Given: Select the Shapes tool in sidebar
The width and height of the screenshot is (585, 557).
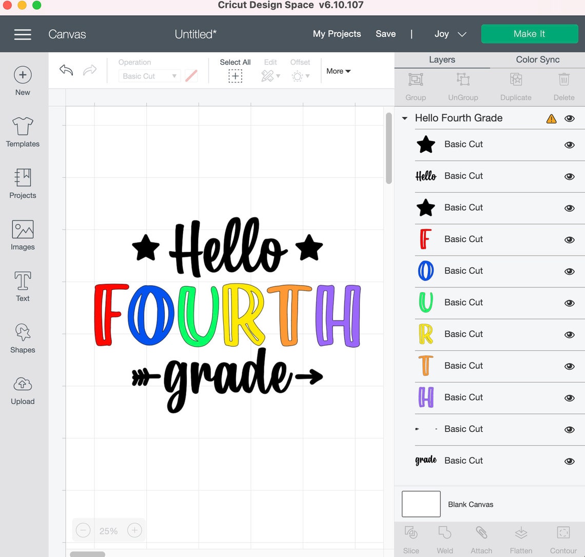Looking at the screenshot, I should pyautogui.click(x=23, y=337).
